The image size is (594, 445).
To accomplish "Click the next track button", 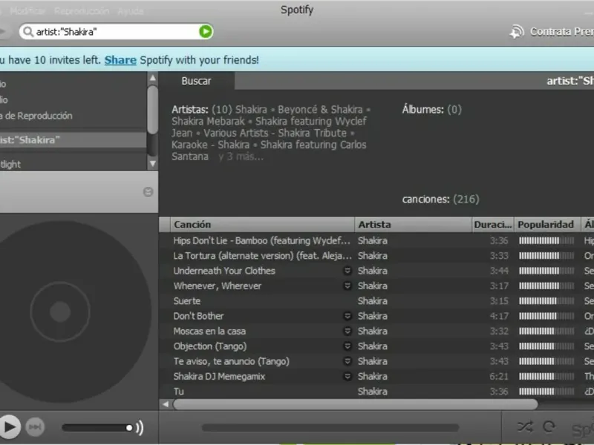I will (35, 427).
